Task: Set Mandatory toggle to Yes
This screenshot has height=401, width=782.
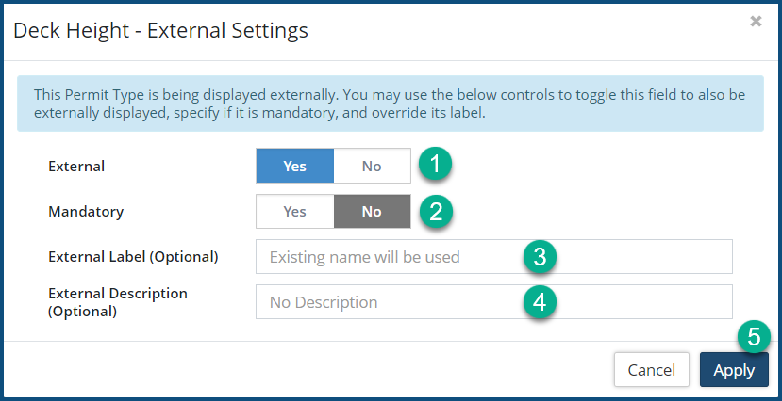Action: click(294, 212)
